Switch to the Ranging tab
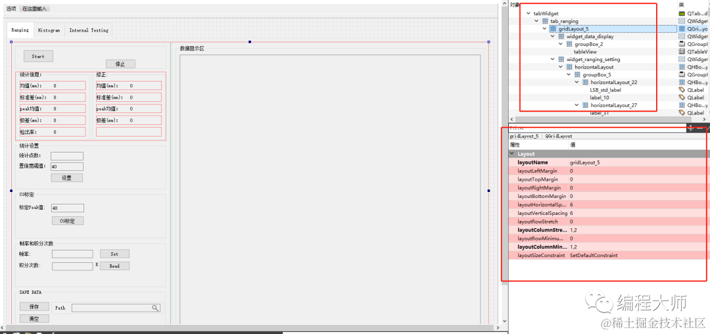The height and width of the screenshot is (334, 710). pos(20,30)
